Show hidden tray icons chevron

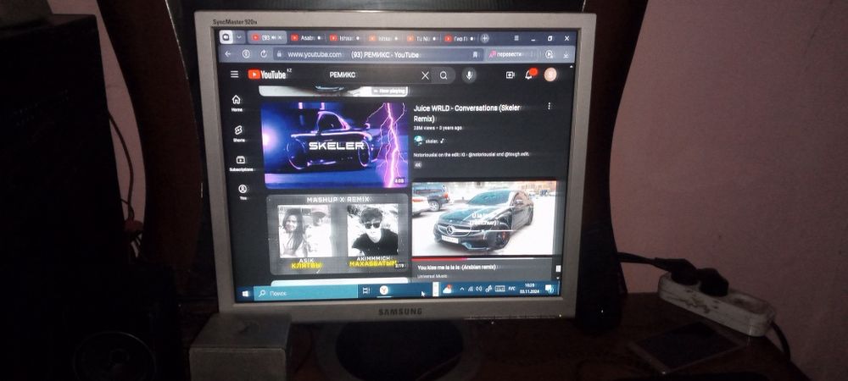(462, 290)
